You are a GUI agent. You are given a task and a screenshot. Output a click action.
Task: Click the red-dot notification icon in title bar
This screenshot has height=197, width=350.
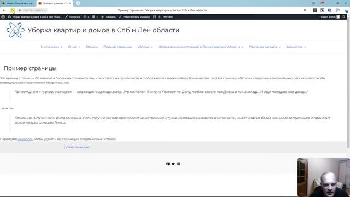[x=322, y=3]
